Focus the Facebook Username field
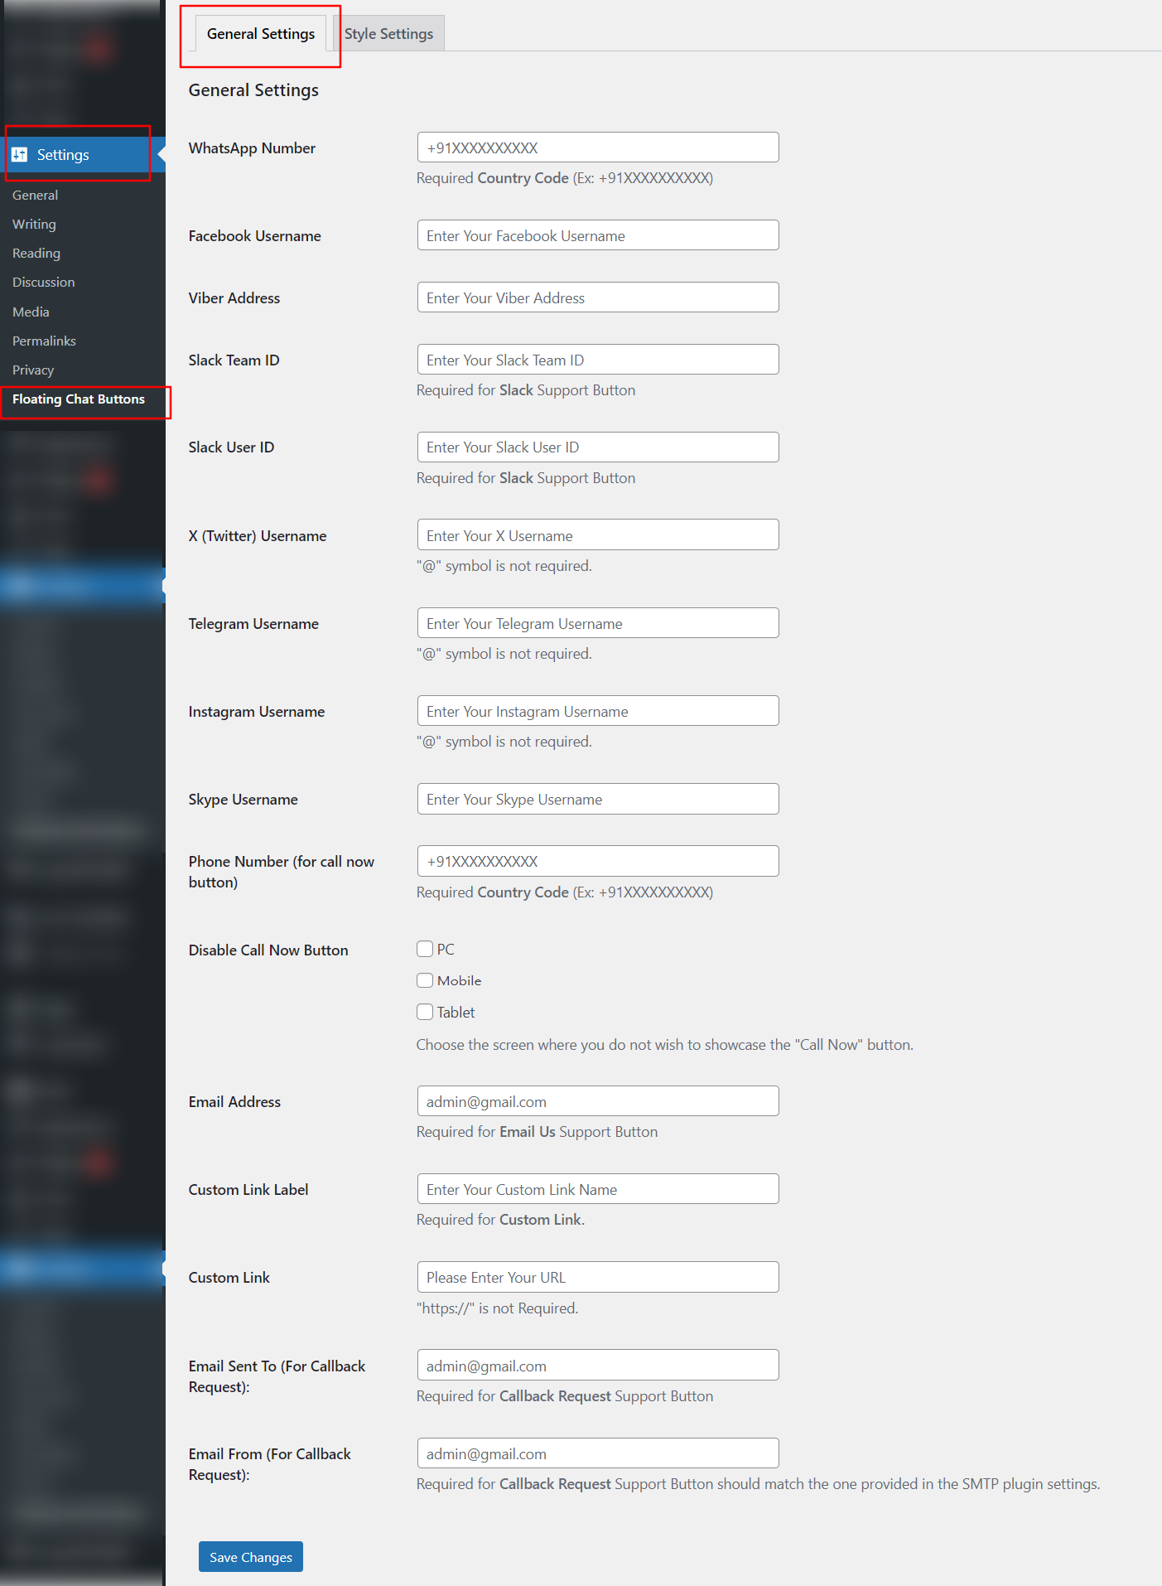Screen dimensions: 1162x1586 coord(598,235)
